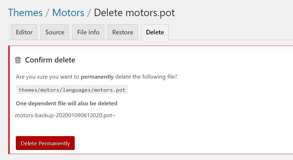Click the trash can icon beside Confirm delete
Viewport: 293px width, 160px height.
coord(18,60)
